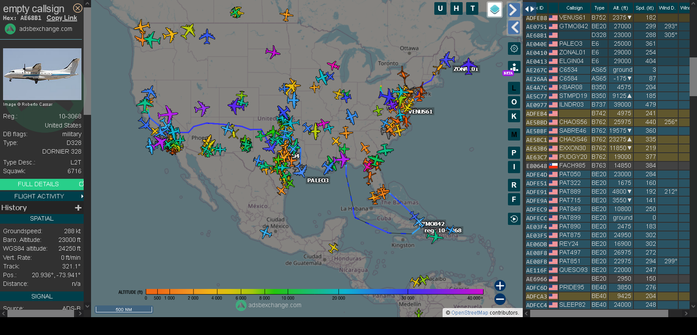Select the CHAOS56 table row
This screenshot has height=335, width=697.
607,122
